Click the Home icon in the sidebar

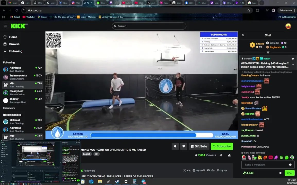point(5,37)
